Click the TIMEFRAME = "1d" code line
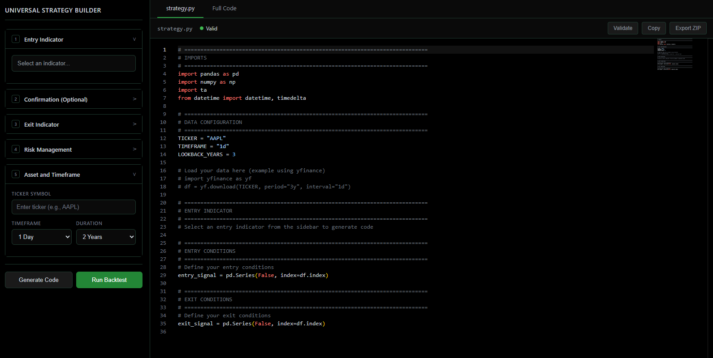Screen dimensions: 713x358 203,146
